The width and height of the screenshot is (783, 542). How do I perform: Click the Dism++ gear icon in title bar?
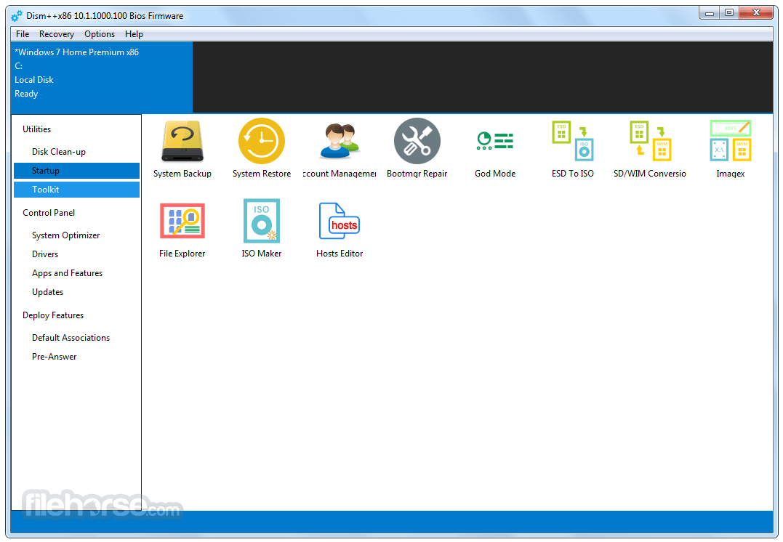(x=17, y=16)
